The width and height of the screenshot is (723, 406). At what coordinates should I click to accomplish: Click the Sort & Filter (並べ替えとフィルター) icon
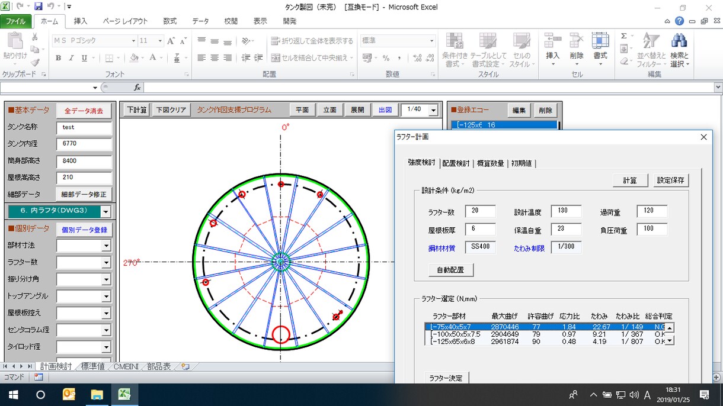(651, 40)
